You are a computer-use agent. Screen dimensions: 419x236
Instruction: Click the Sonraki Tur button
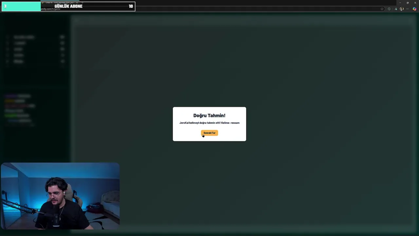pyautogui.click(x=209, y=133)
